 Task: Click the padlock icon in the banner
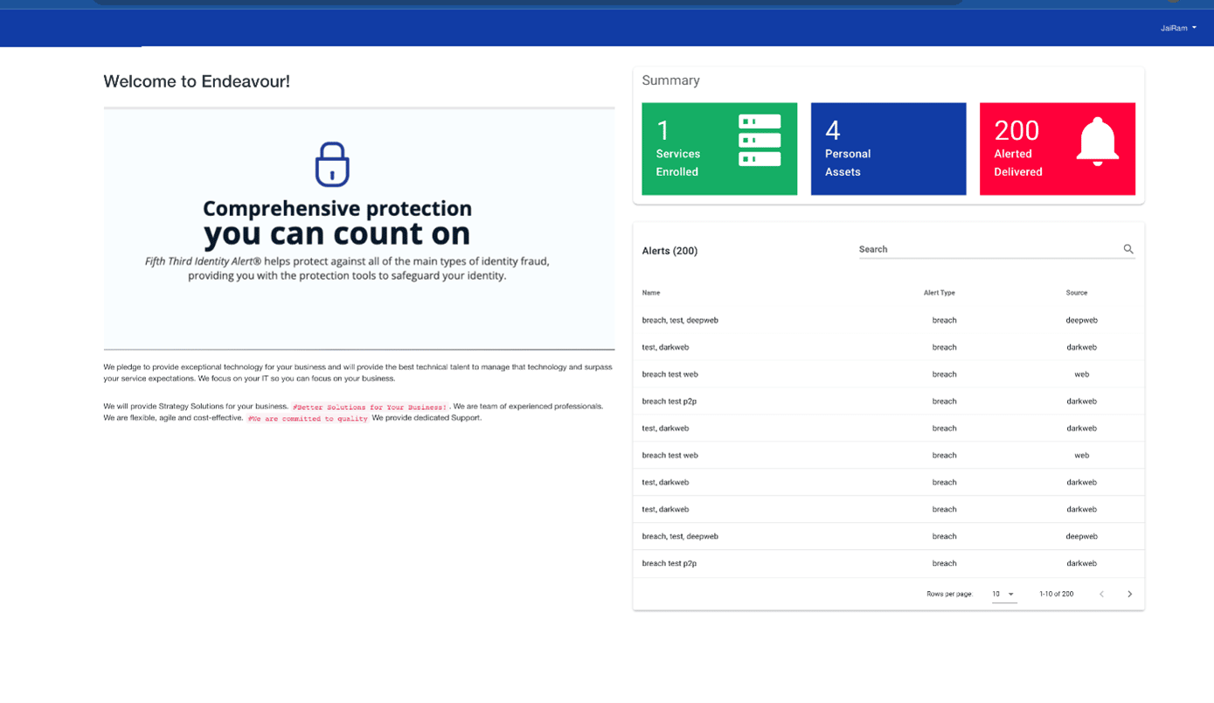[x=332, y=164]
